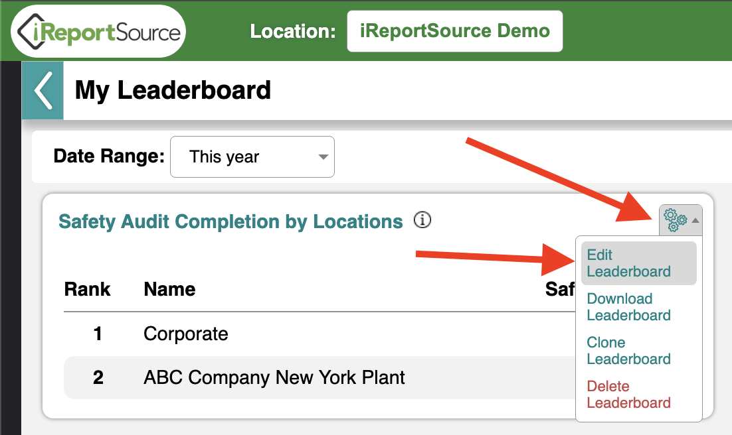Viewport: 732px width, 435px height.
Task: Click the info icon next to leaderboard title
Action: (x=422, y=219)
